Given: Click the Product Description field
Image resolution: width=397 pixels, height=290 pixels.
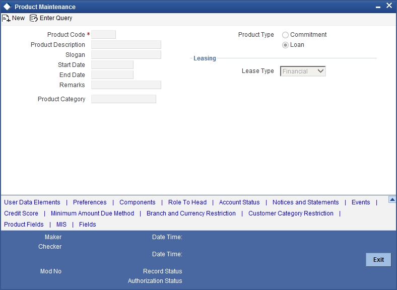Looking at the screenshot, I should click(x=126, y=44).
